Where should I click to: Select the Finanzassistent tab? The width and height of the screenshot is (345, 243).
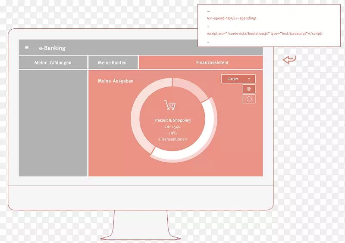(x=200, y=63)
